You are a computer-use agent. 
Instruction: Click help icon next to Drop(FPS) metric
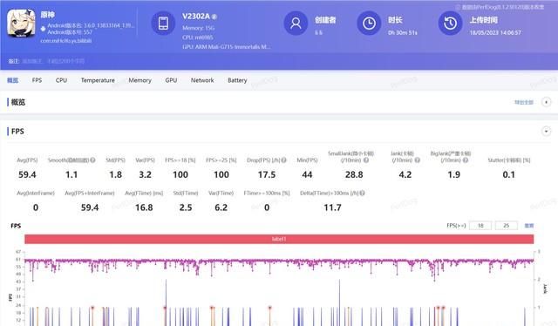283,160
